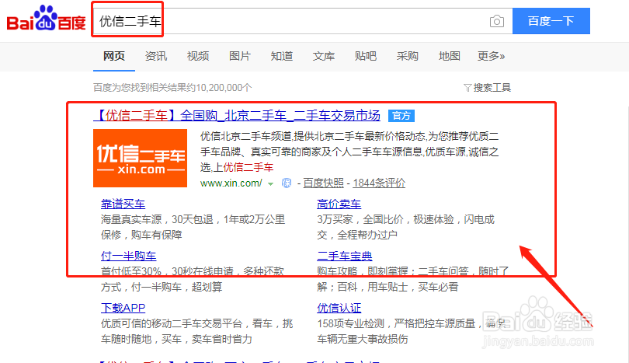The width and height of the screenshot is (629, 363).
Task: Select the 网页 tab
Action: [114, 56]
